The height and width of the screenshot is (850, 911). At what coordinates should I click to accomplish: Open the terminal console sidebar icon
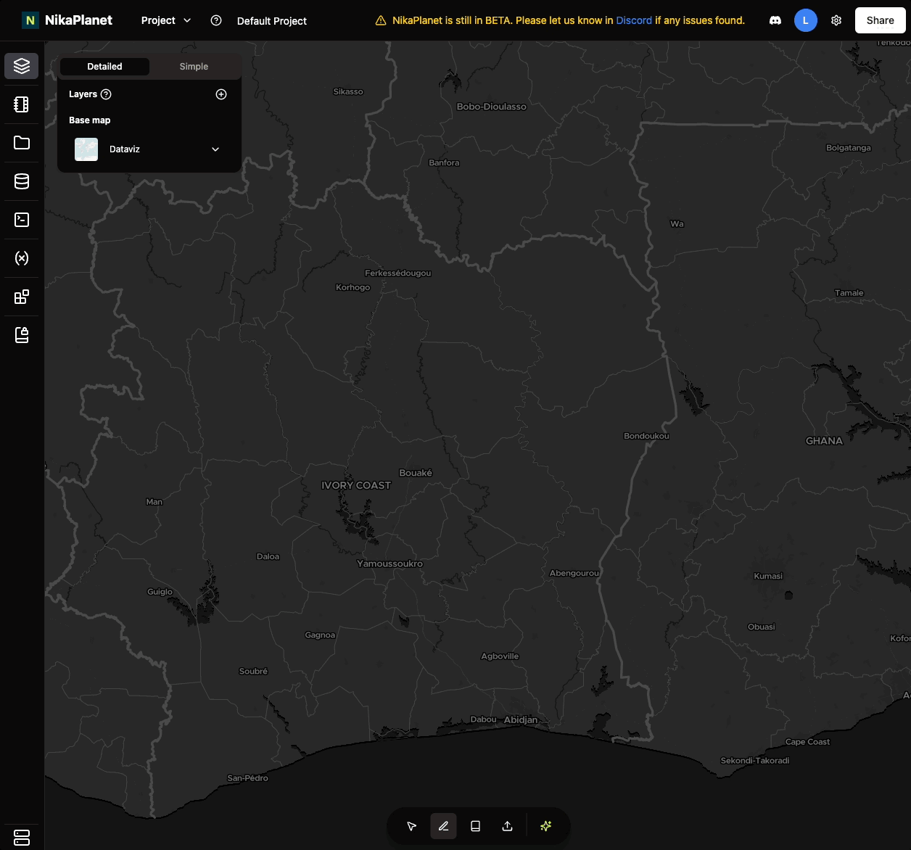[x=22, y=220]
